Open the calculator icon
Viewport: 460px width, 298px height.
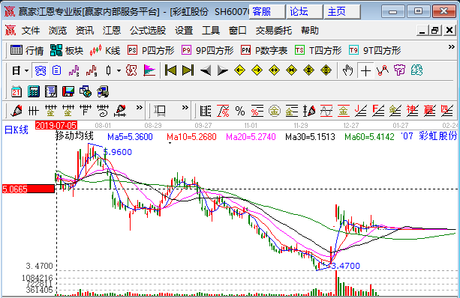click(x=34, y=91)
